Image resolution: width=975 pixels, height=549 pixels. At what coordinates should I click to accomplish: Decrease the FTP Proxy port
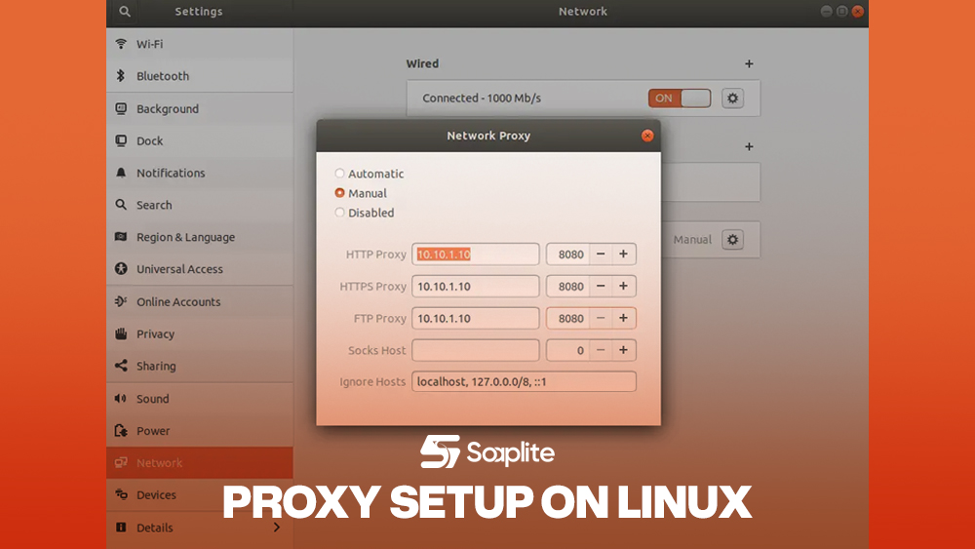click(x=601, y=318)
